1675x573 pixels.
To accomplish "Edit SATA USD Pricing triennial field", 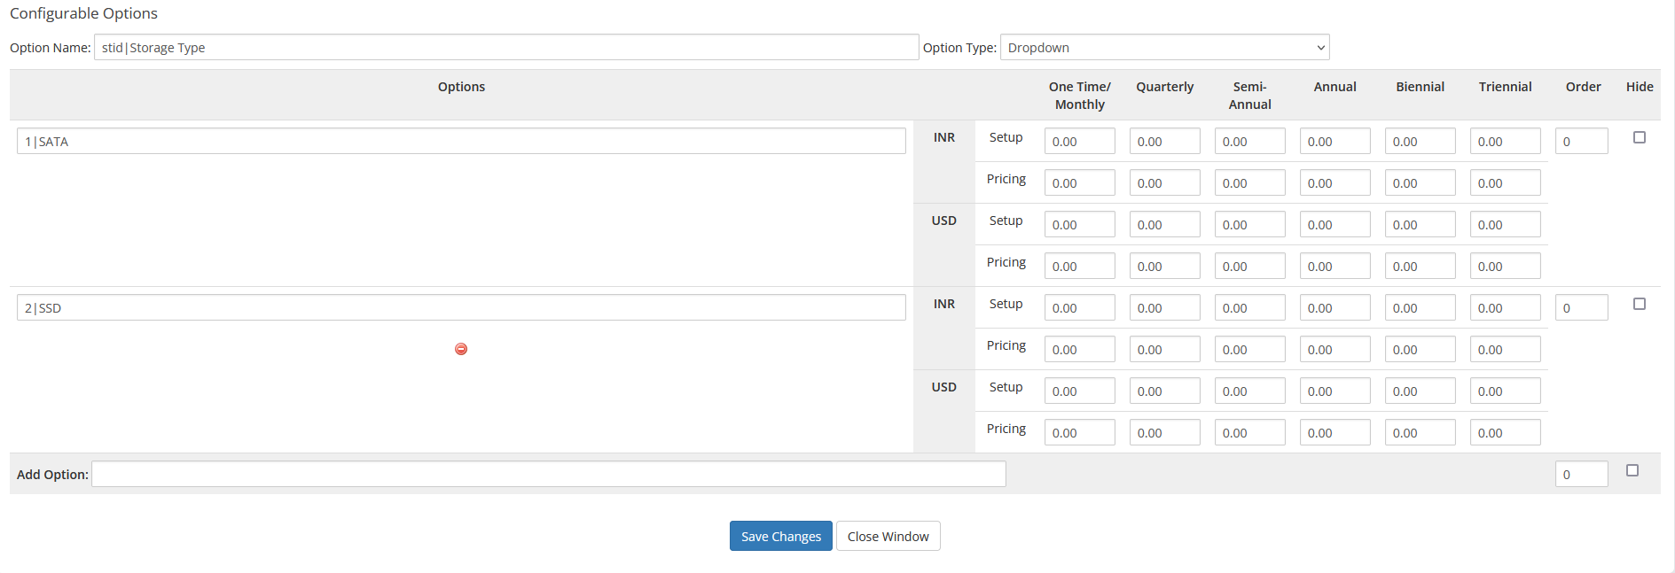I will click(x=1505, y=266).
